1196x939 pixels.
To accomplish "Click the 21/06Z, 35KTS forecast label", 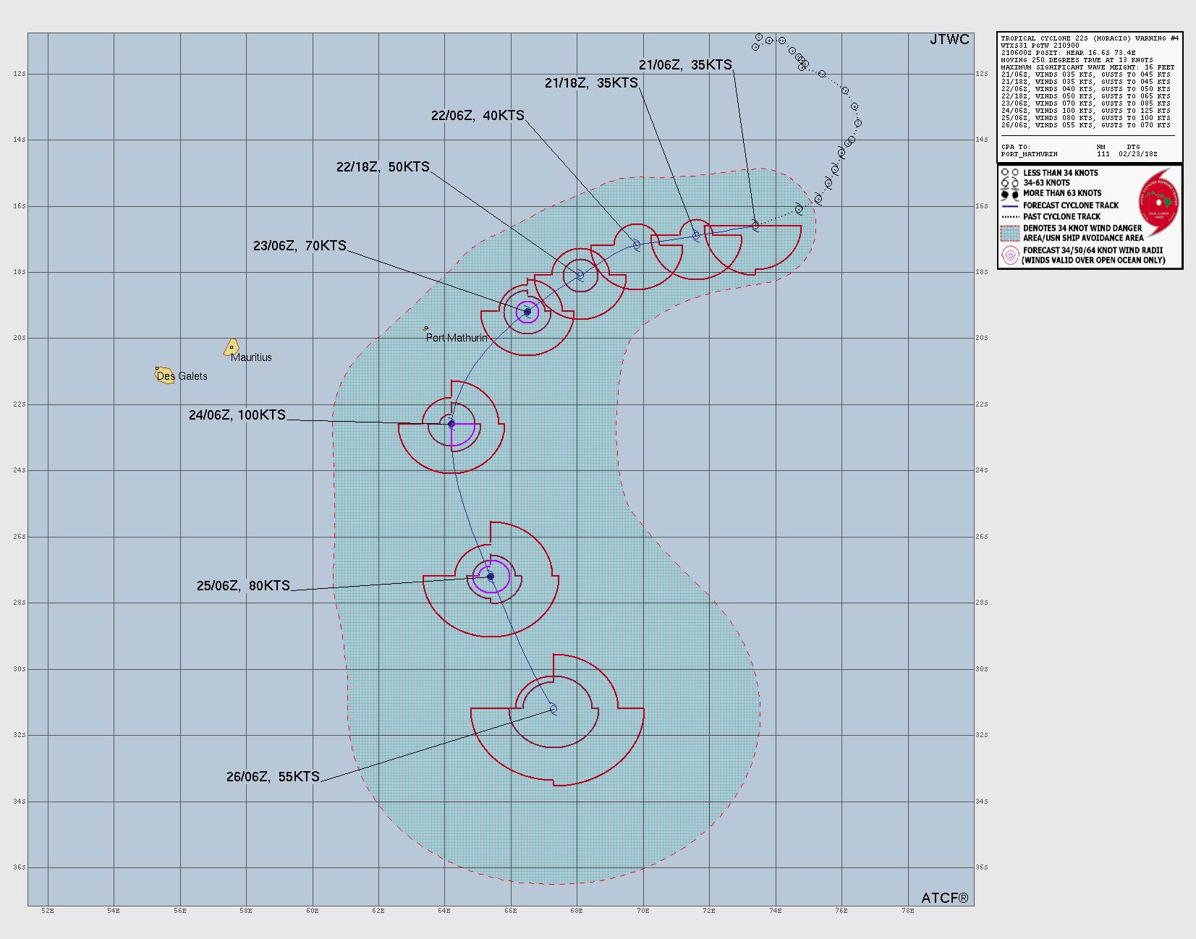I will (685, 65).
